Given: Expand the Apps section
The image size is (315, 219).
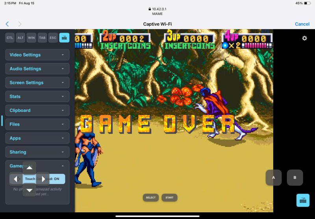Looking at the screenshot, I should click(x=37, y=138).
